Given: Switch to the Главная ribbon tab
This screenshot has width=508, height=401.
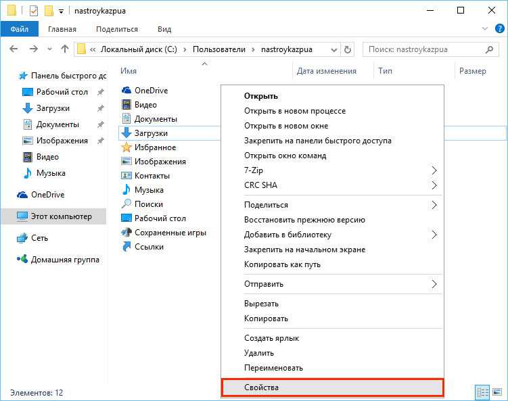Looking at the screenshot, I should pos(62,29).
